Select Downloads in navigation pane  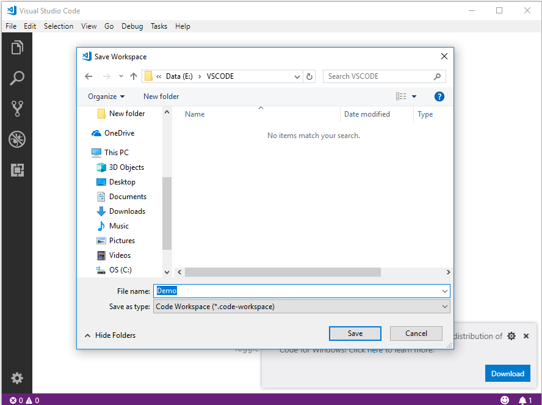point(121,211)
